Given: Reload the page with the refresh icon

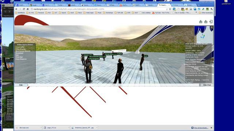Looking at the screenshot, I should coord(24,9).
